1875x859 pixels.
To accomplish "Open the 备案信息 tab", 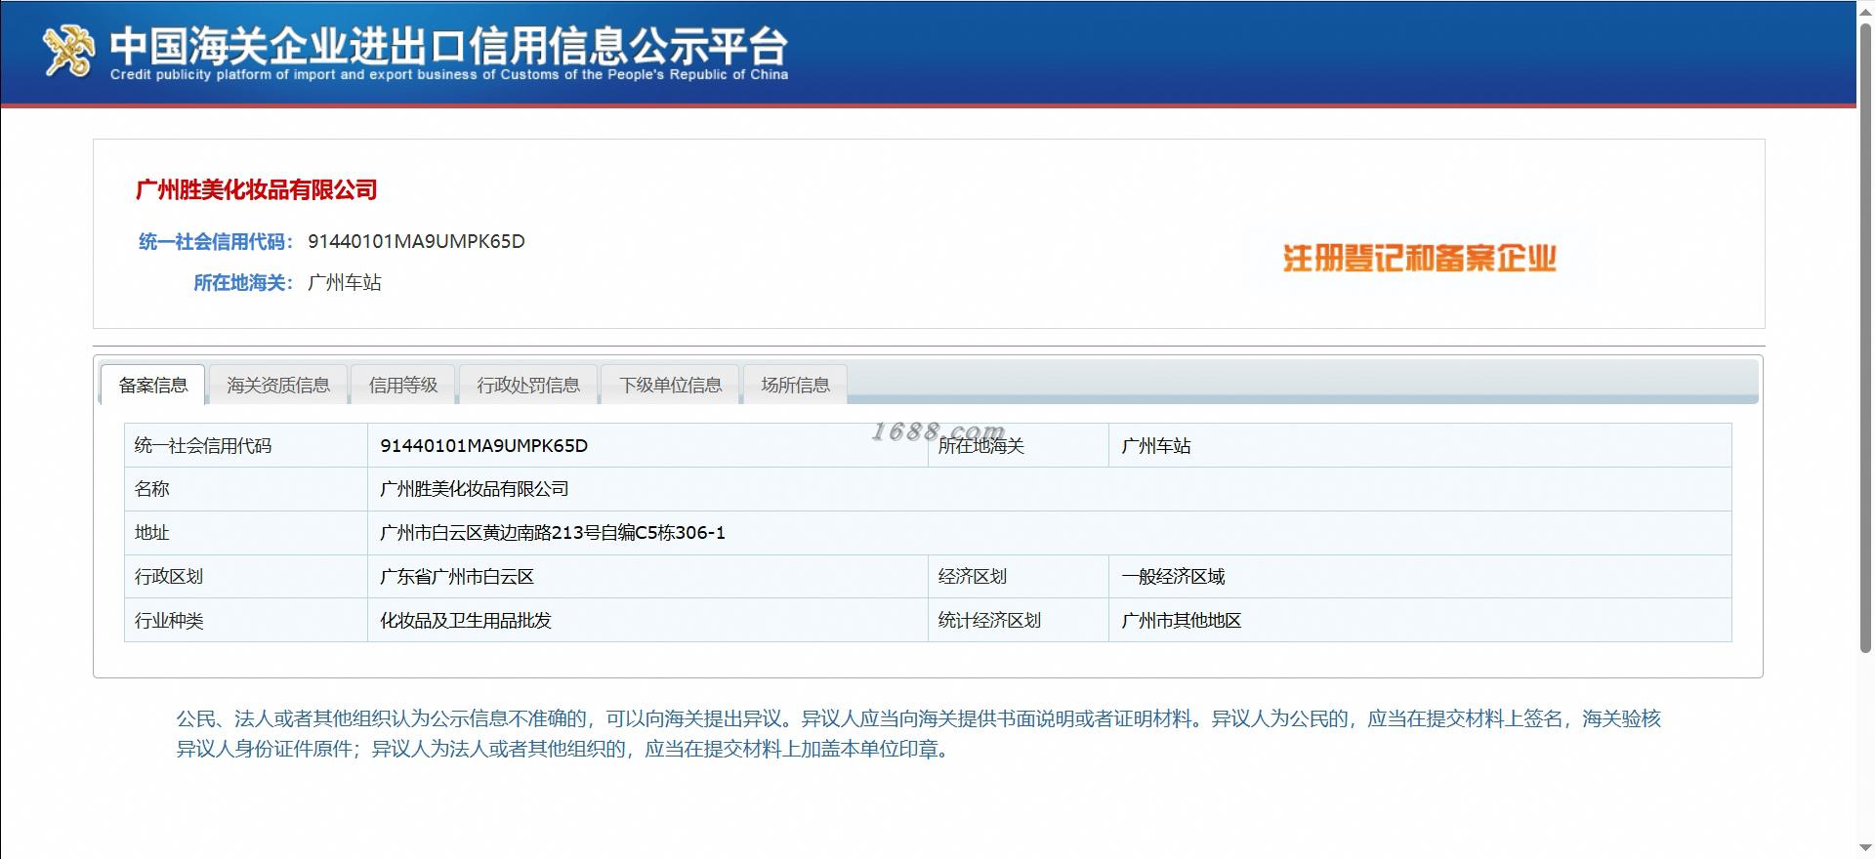I will [153, 385].
